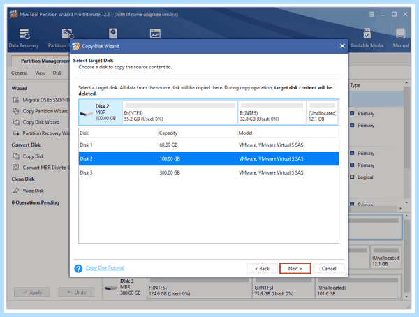Select Disk 1 row, 60.00 GB

[209, 145]
